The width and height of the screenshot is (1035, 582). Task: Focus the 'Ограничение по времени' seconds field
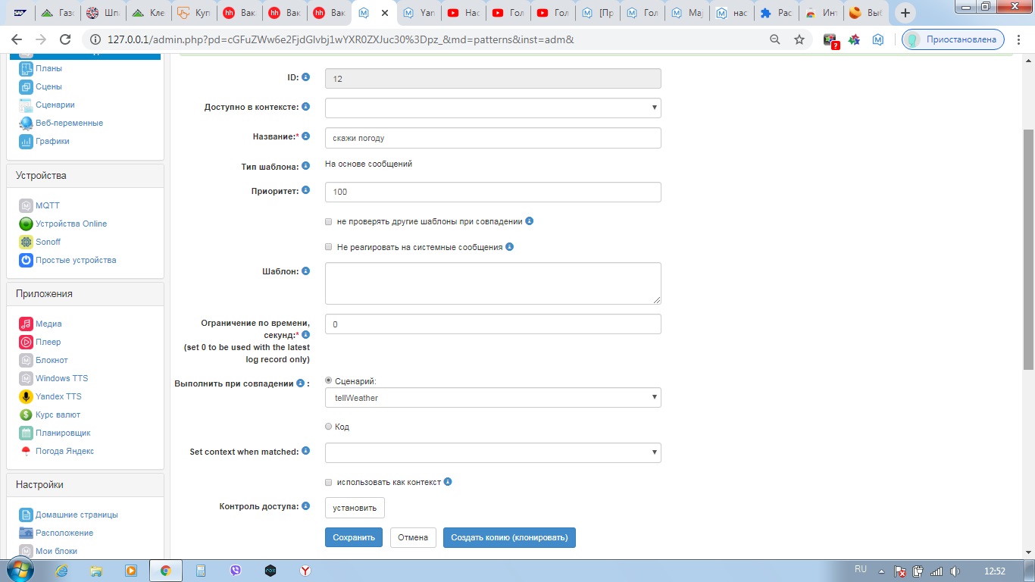pos(492,324)
